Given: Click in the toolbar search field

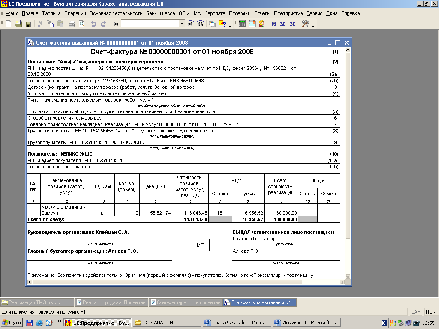Looking at the screenshot, I should click(150, 24).
